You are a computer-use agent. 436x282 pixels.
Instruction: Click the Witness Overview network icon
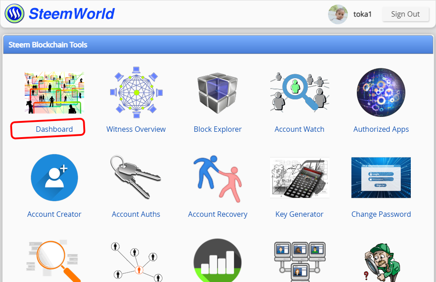pyautogui.click(x=136, y=93)
